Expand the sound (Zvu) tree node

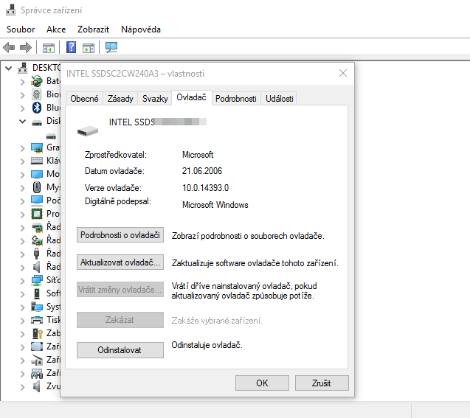point(22,386)
